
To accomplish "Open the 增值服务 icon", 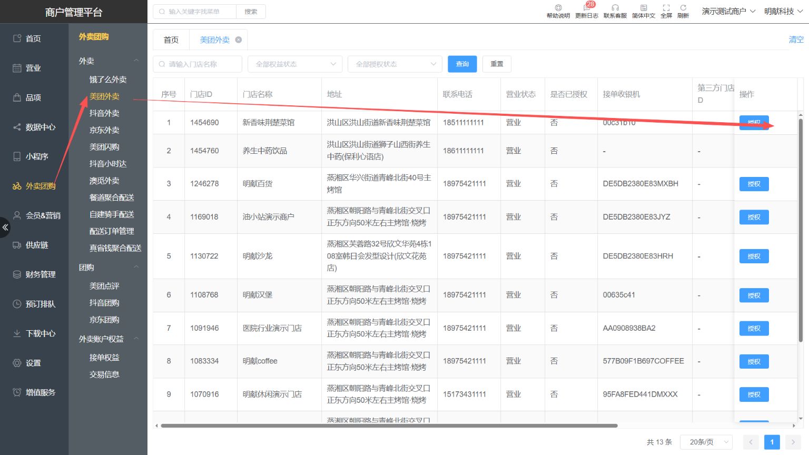I will point(17,392).
